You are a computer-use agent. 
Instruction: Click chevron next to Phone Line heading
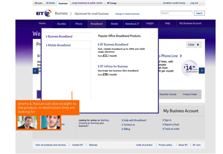181,56
